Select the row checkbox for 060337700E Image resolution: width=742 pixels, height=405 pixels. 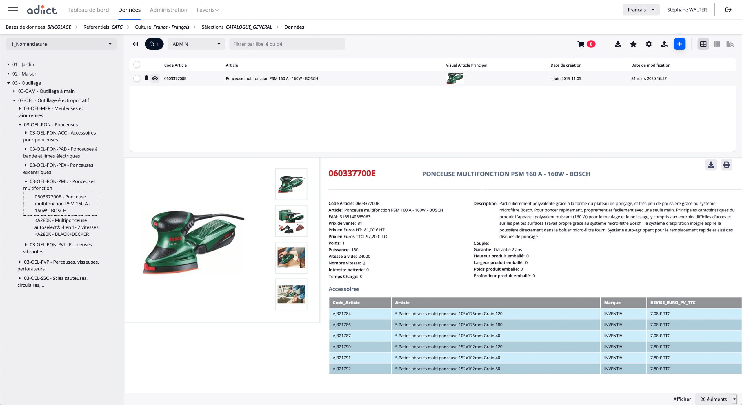(137, 78)
